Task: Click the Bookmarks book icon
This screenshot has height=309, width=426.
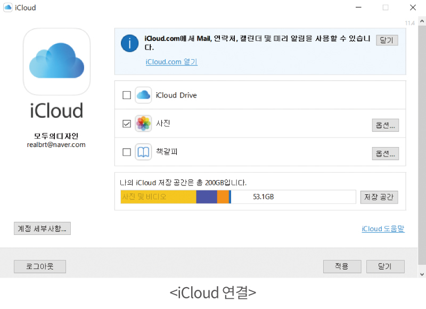Action: [143, 152]
